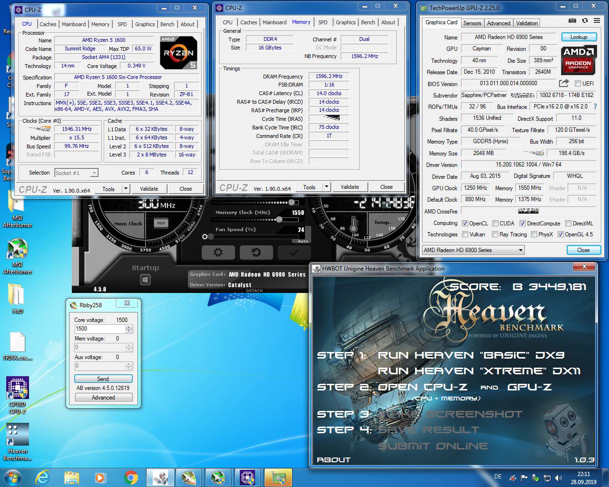Screen dimensions: 609x487
Task: Click the Afterburner apply checkmark button
Action: point(294,253)
